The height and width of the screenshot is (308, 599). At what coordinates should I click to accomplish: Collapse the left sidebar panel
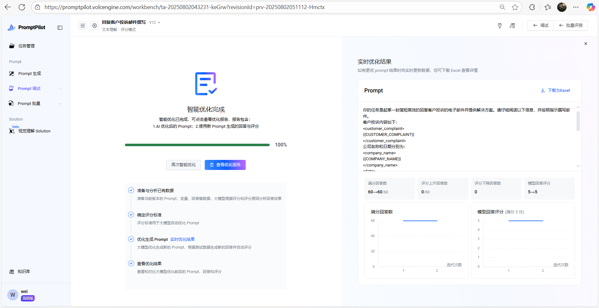[x=60, y=28]
